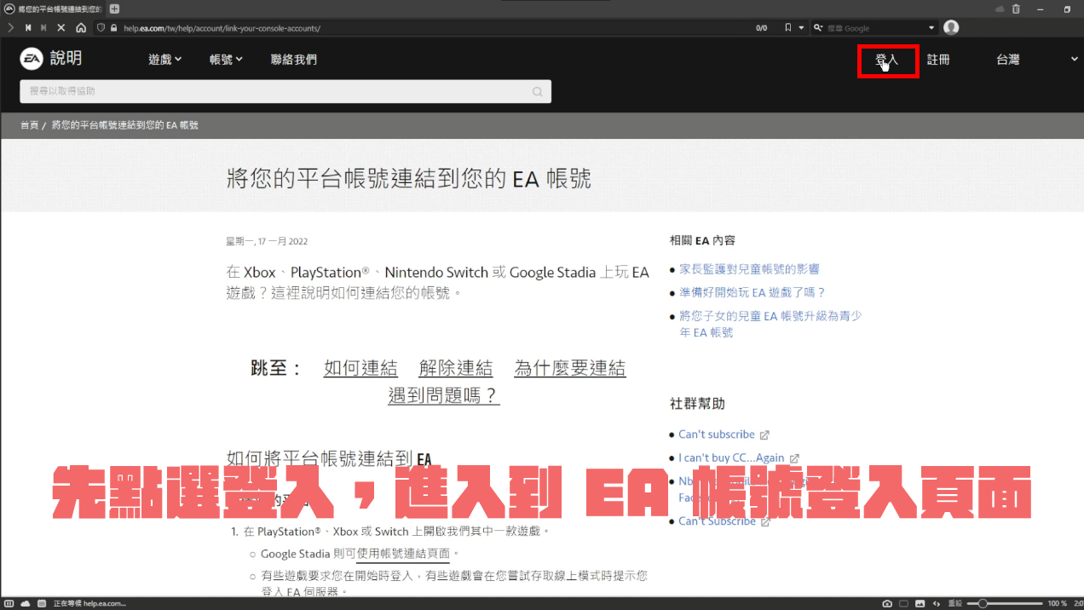Bookmark this page with the bookmark icon
Screen dimensions: 1084x610
tap(788, 27)
